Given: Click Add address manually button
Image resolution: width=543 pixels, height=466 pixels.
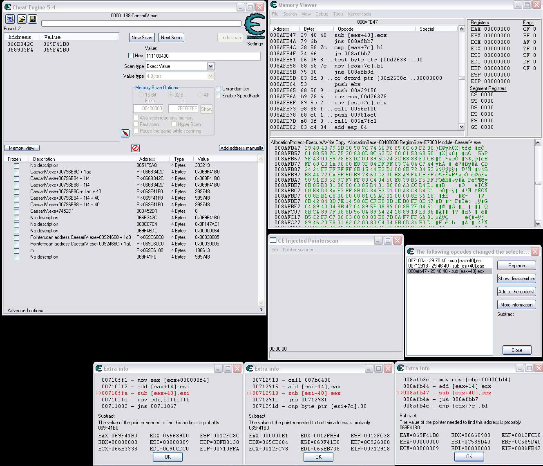Looking at the screenshot, I should coord(241,148).
